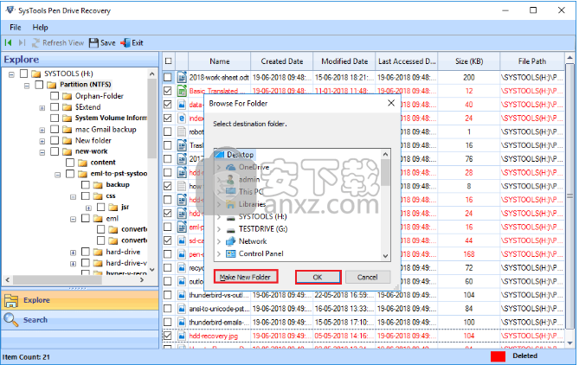Click the Created Date column header
The image size is (579, 365).
click(282, 61)
